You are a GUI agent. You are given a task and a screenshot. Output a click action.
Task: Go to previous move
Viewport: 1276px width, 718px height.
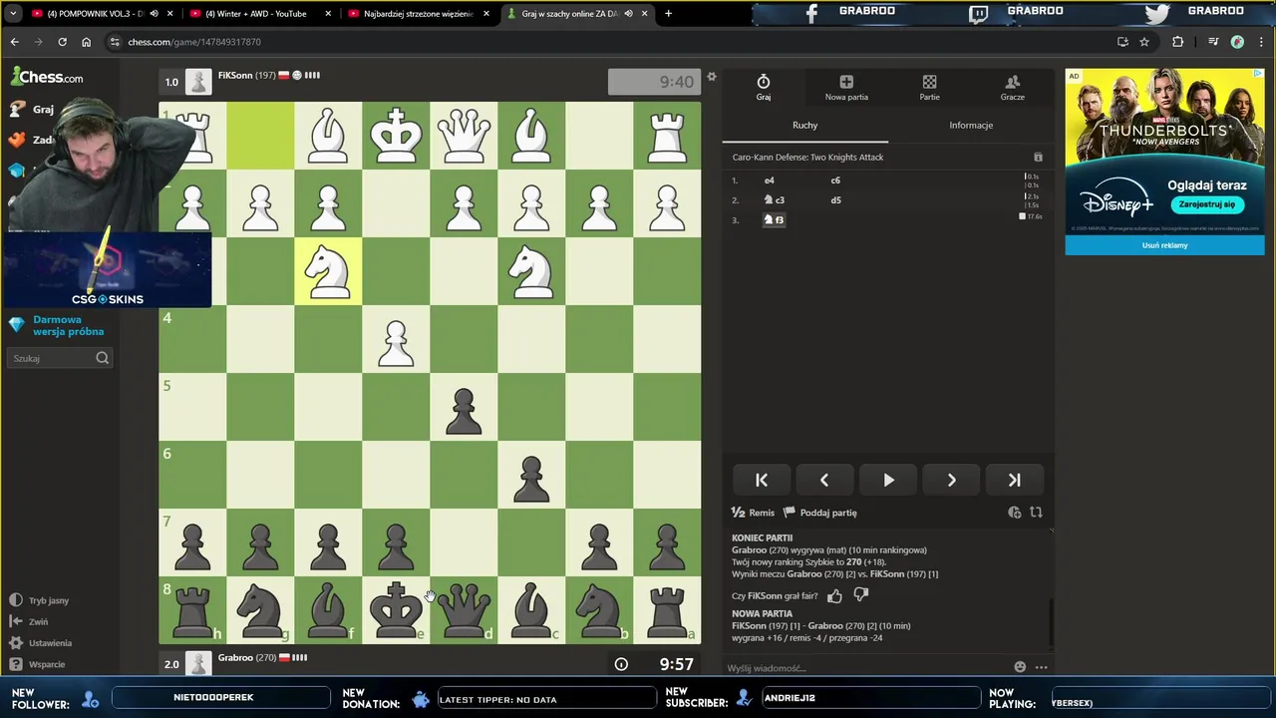click(824, 480)
